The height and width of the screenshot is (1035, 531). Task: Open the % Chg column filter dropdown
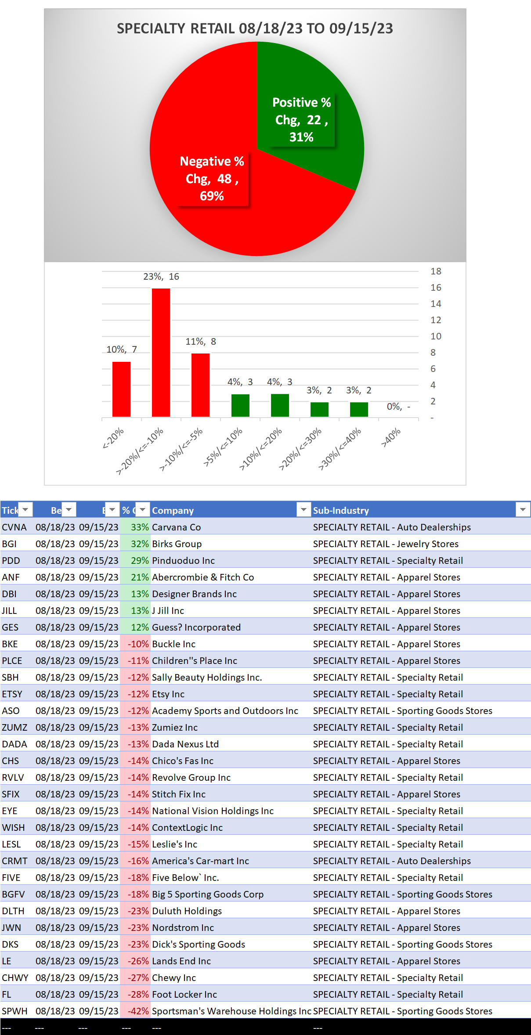(x=143, y=509)
